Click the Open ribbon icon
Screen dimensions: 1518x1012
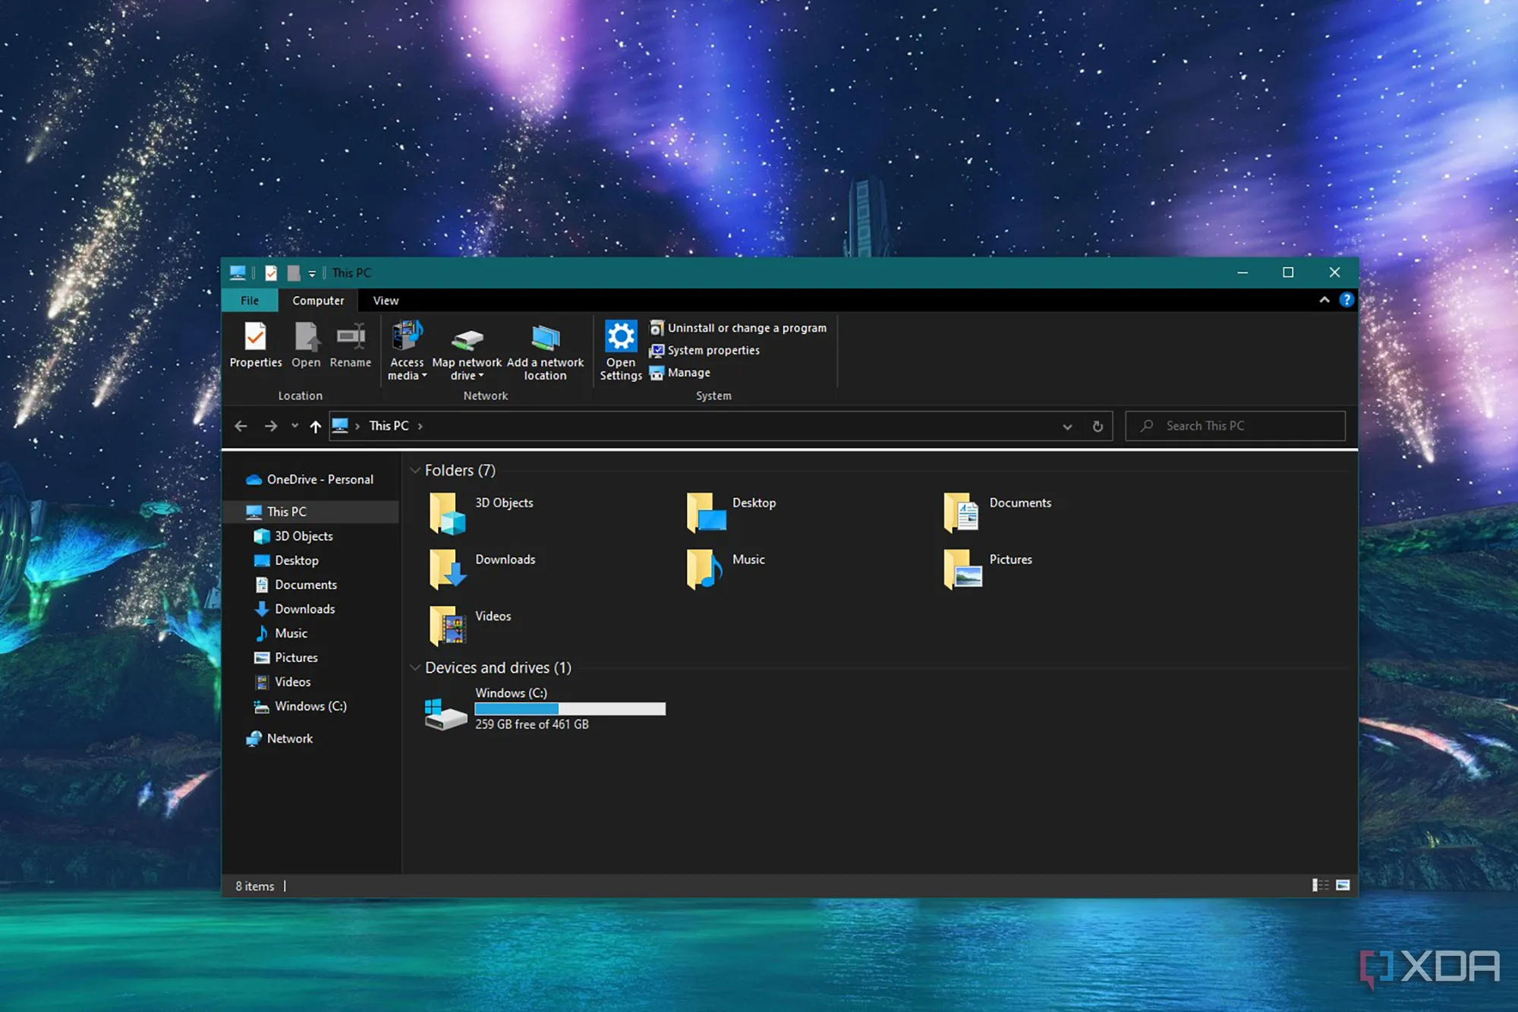click(306, 336)
